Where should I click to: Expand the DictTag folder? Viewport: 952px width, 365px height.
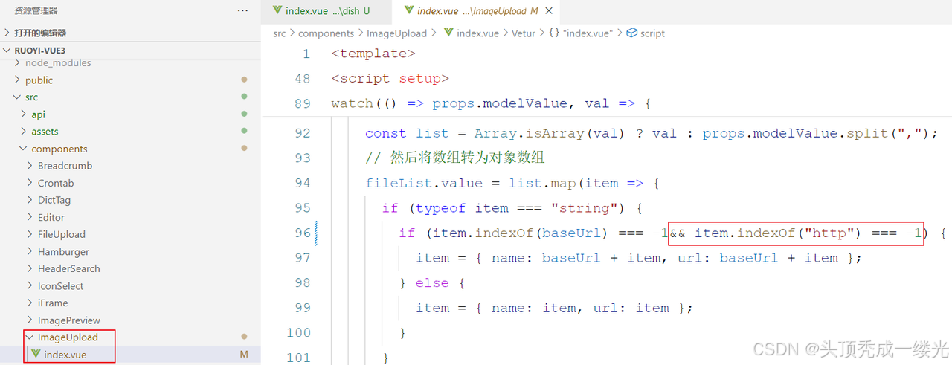coord(54,200)
